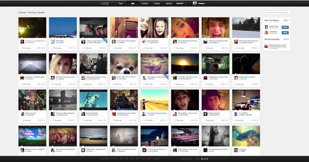This screenshot has height=162, width=309.
Task: Click Morgan Blumaker's avatar in Recent Activity
Action: (x=266, y=46)
